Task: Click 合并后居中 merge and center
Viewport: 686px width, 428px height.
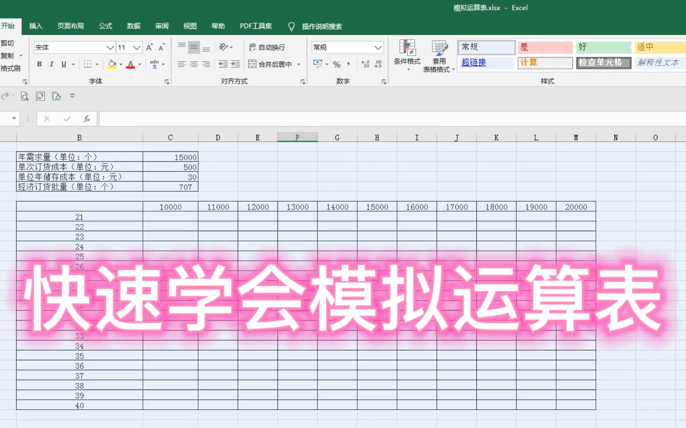Action: tap(270, 64)
